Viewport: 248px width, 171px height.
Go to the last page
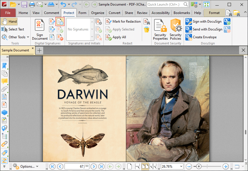[101, 167]
